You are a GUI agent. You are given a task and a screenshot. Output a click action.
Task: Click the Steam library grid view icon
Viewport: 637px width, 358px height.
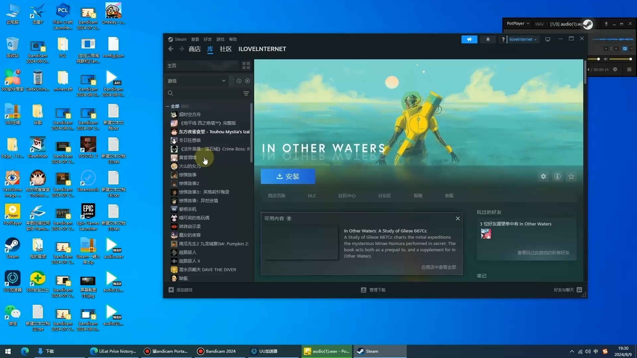(246, 66)
